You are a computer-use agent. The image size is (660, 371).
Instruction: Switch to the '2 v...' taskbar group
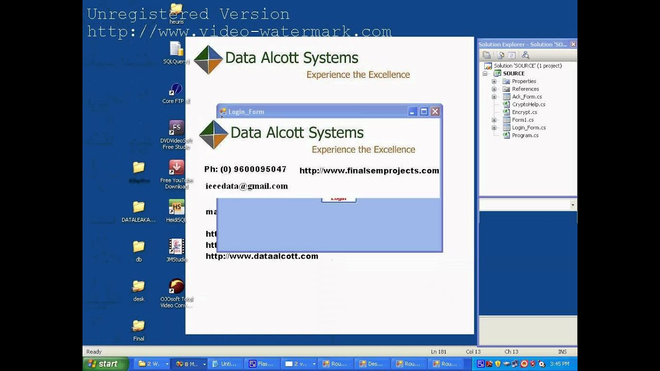pos(300,364)
